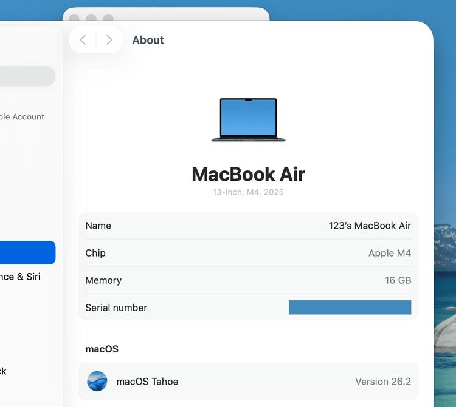456x407 pixels.
Task: Click the Chip row label
Action: (x=95, y=253)
